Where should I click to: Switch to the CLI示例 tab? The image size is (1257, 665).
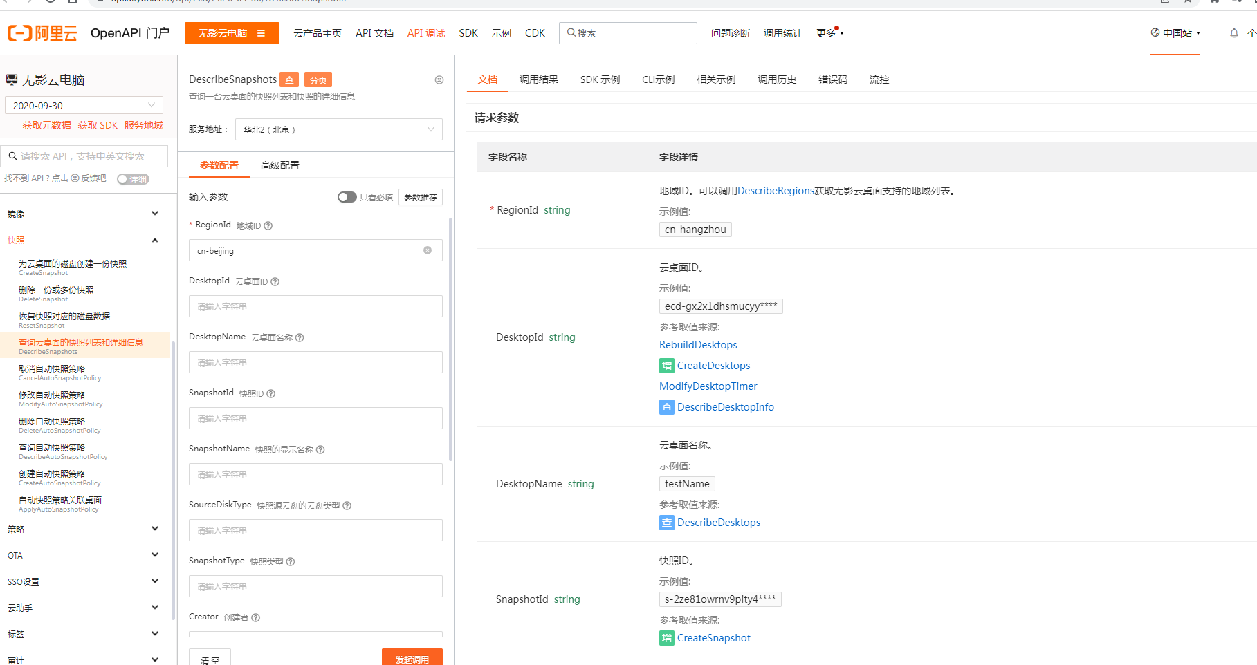click(658, 79)
